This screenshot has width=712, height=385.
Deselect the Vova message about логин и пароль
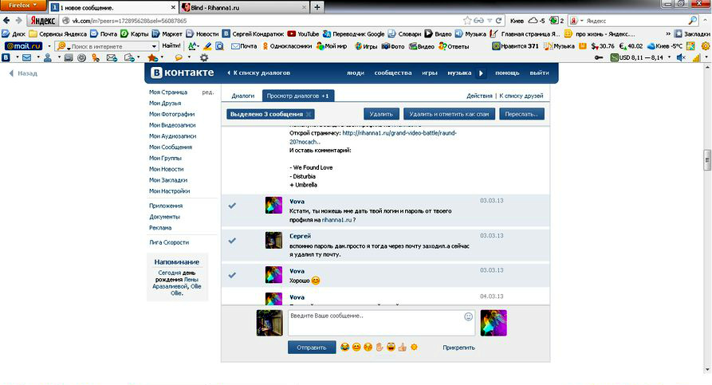232,206
